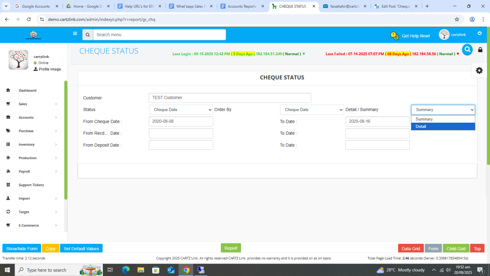
Task: Click the search menu magnifier button
Action: coord(87,35)
